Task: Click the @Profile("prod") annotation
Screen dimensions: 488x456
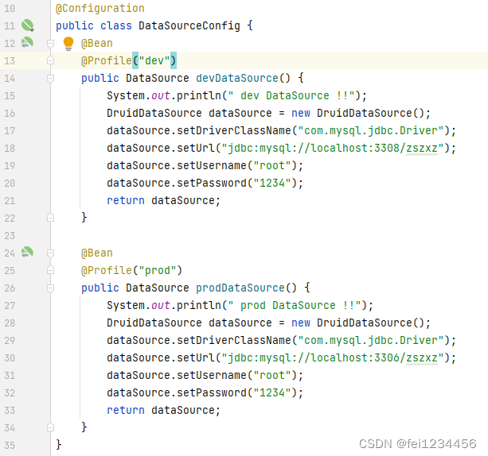Action: (x=131, y=270)
